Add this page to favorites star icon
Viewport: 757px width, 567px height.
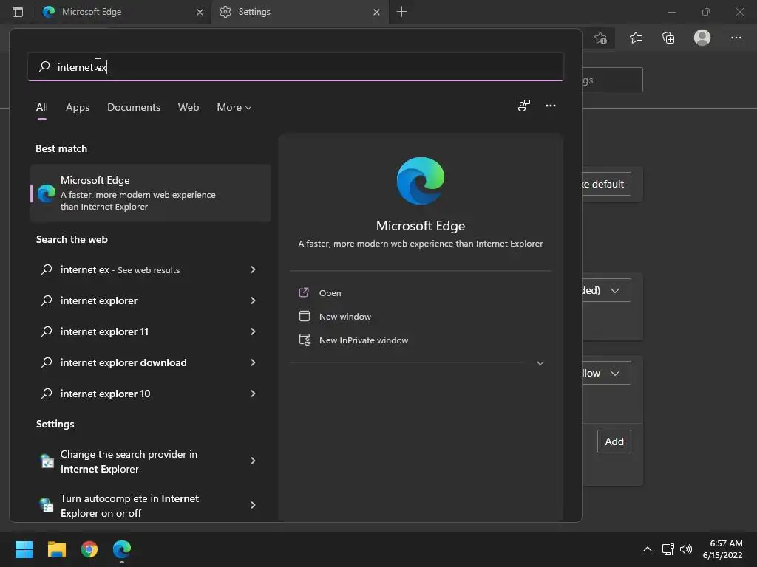click(x=600, y=38)
